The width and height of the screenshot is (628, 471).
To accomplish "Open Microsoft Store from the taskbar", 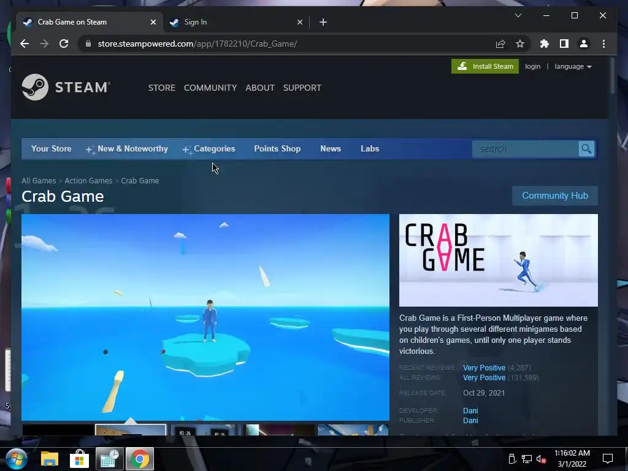I will click(79, 459).
